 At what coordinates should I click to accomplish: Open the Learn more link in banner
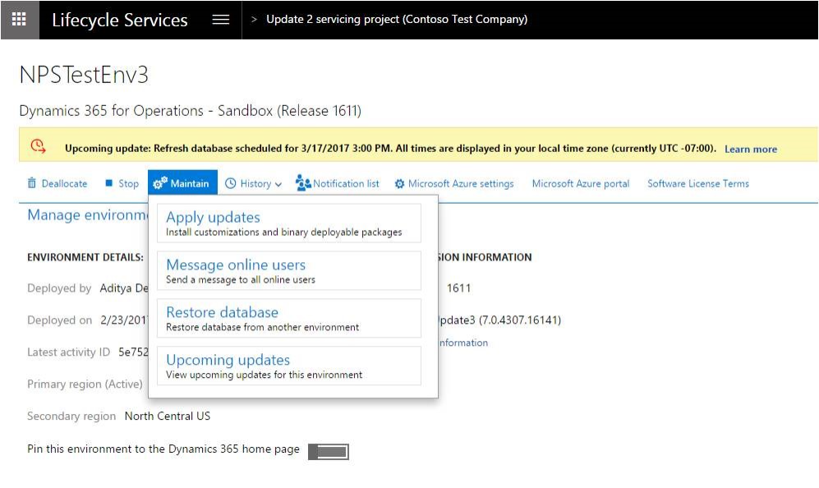click(750, 149)
